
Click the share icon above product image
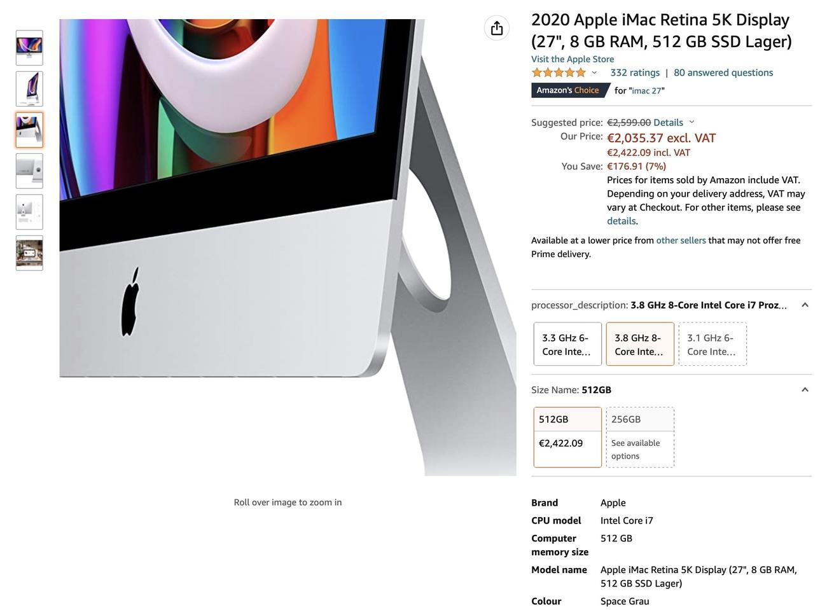point(497,28)
